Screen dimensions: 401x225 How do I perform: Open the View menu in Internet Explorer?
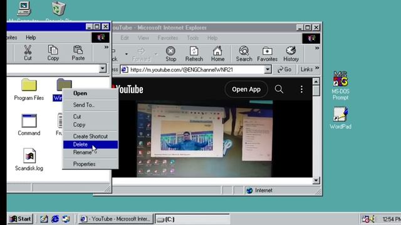tap(143, 37)
